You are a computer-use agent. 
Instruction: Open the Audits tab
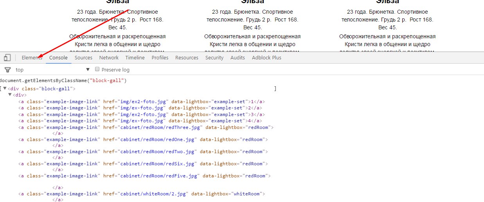coord(238,57)
